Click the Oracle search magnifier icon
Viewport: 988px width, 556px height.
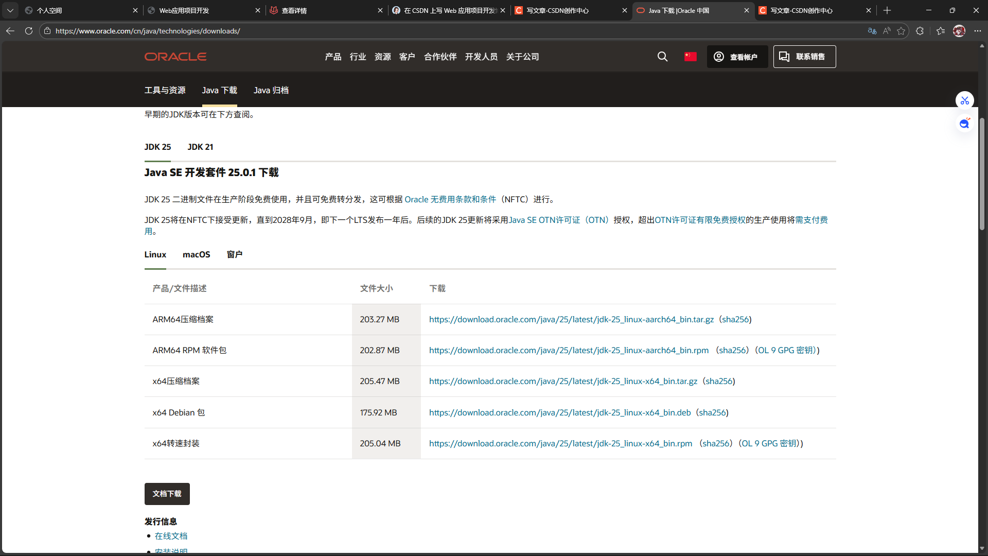pos(662,57)
